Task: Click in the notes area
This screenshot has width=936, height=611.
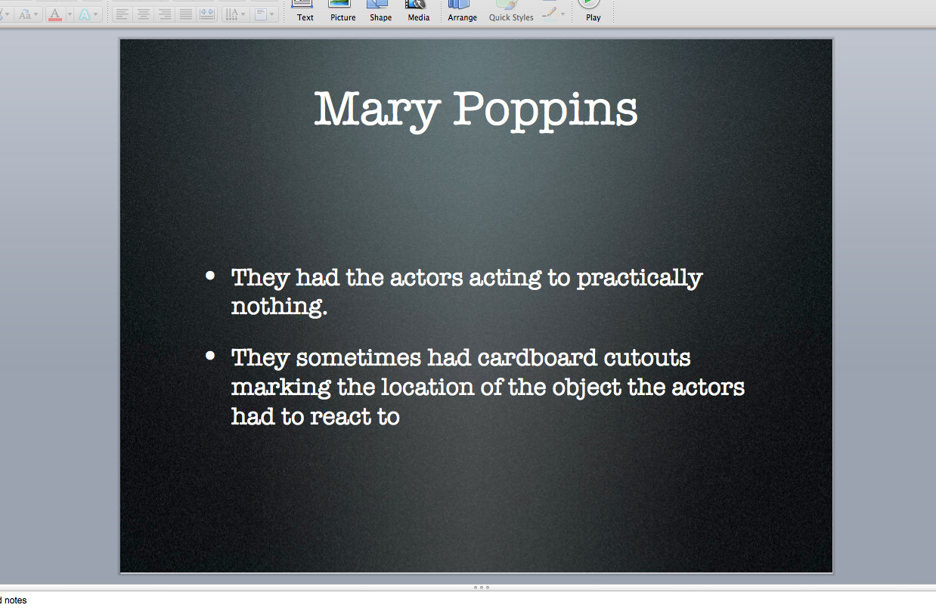Action: click(x=468, y=601)
